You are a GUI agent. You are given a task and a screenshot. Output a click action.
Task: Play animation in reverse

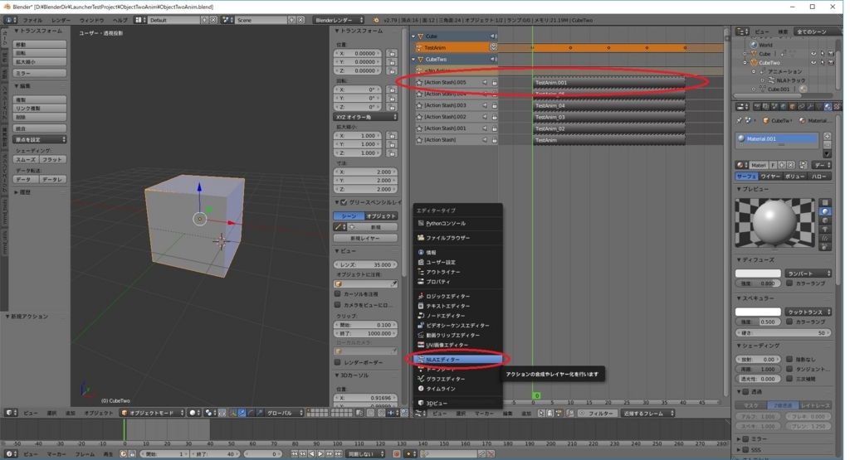(x=312, y=454)
